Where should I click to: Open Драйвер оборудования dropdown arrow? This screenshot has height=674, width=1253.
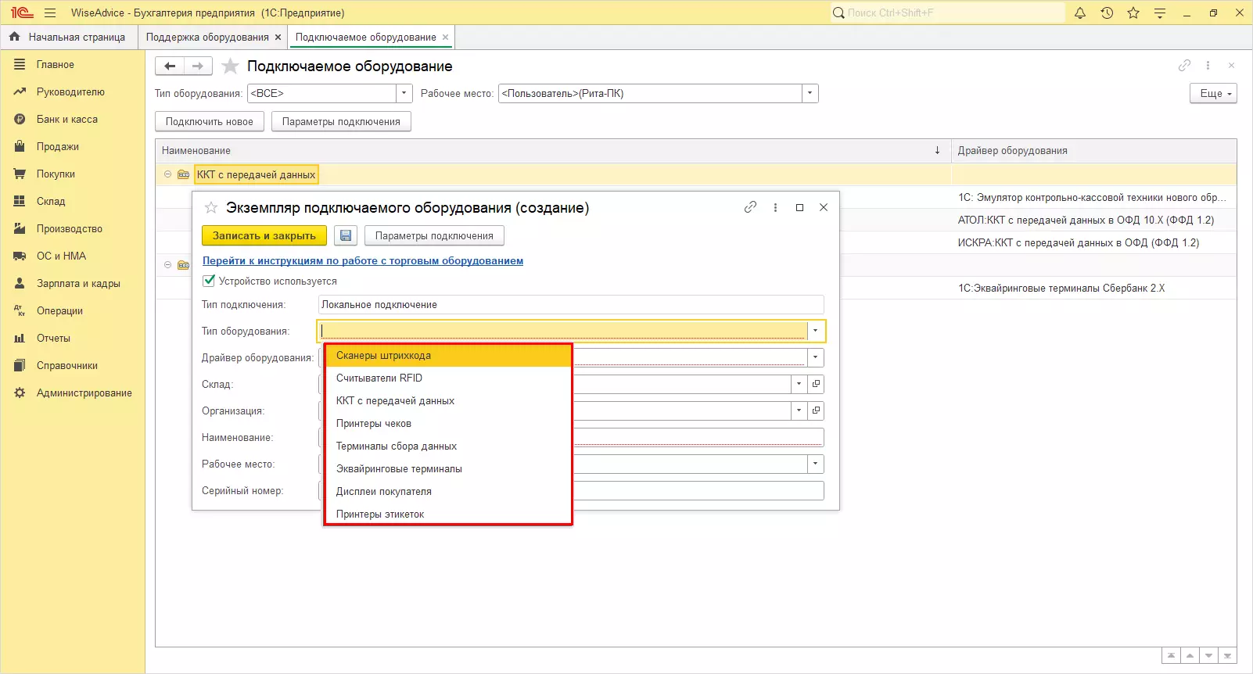coord(816,357)
